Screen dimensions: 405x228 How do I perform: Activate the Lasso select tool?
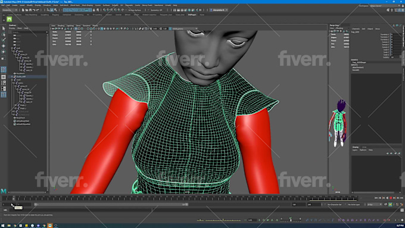point(4,35)
